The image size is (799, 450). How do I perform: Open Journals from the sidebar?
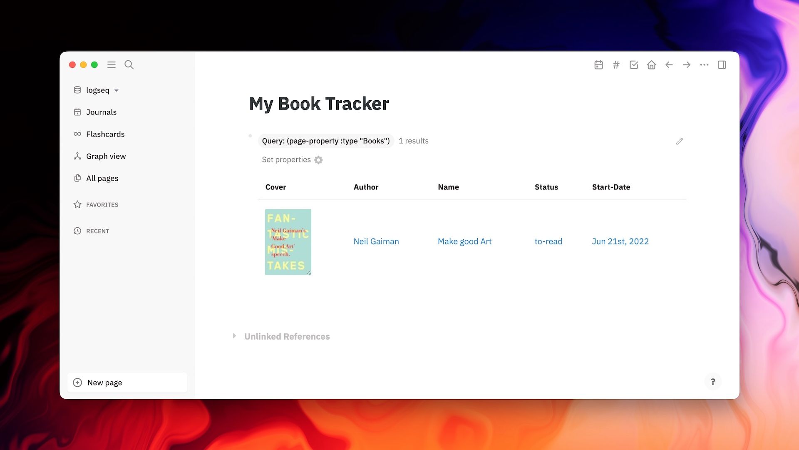[x=101, y=112]
